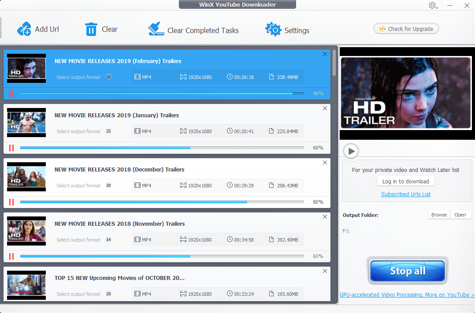Image resolution: width=475 pixels, height=313 pixels.
Task: Select title NEW MOVIE RELEASES 2018 (December) Trailers
Action: coord(119,169)
